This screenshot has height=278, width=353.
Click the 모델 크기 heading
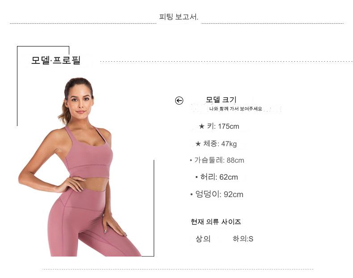221,100
